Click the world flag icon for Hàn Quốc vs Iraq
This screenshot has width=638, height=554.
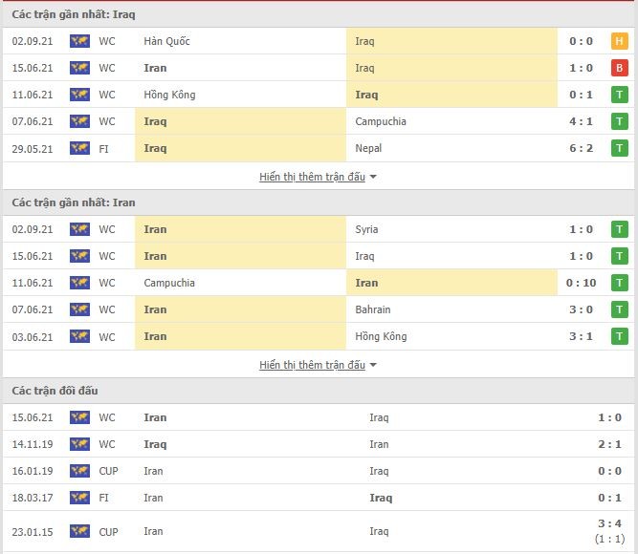(x=79, y=41)
